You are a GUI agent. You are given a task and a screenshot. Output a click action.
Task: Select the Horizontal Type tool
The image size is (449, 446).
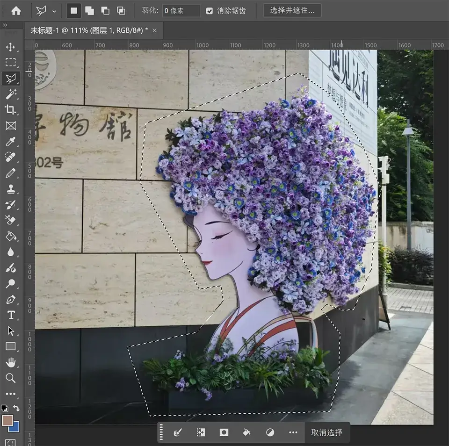pyautogui.click(x=11, y=316)
